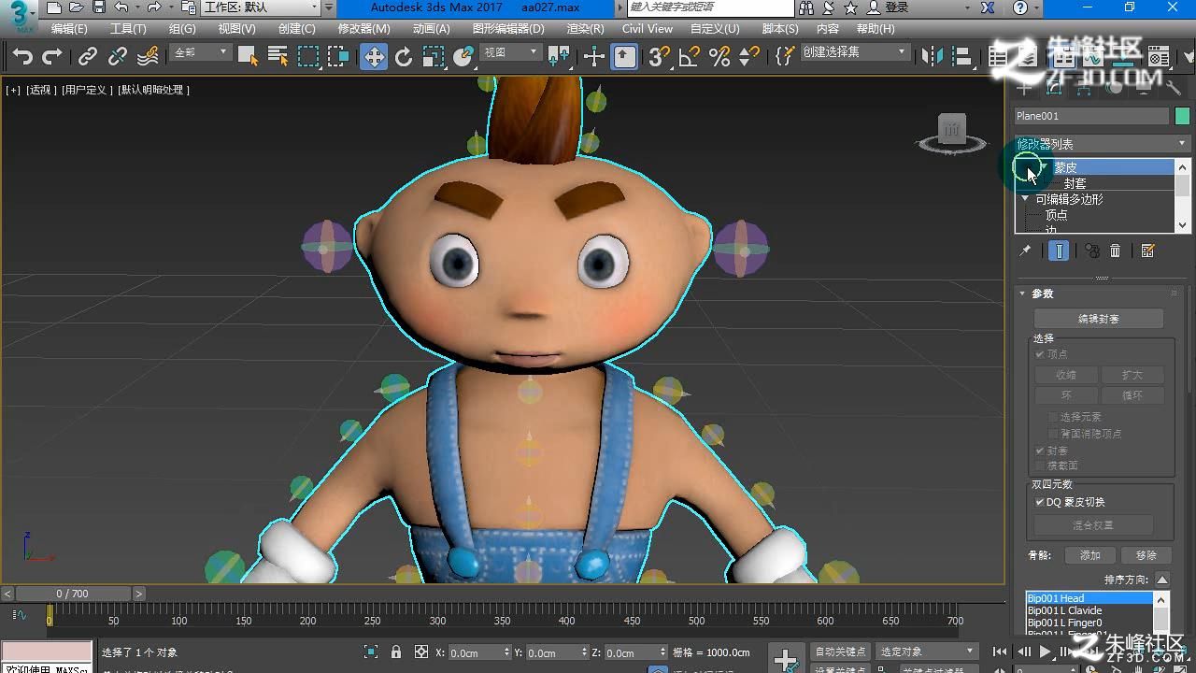Image resolution: width=1196 pixels, height=673 pixels.
Task: Click the Make Unique icon
Action: pyautogui.click(x=1091, y=251)
